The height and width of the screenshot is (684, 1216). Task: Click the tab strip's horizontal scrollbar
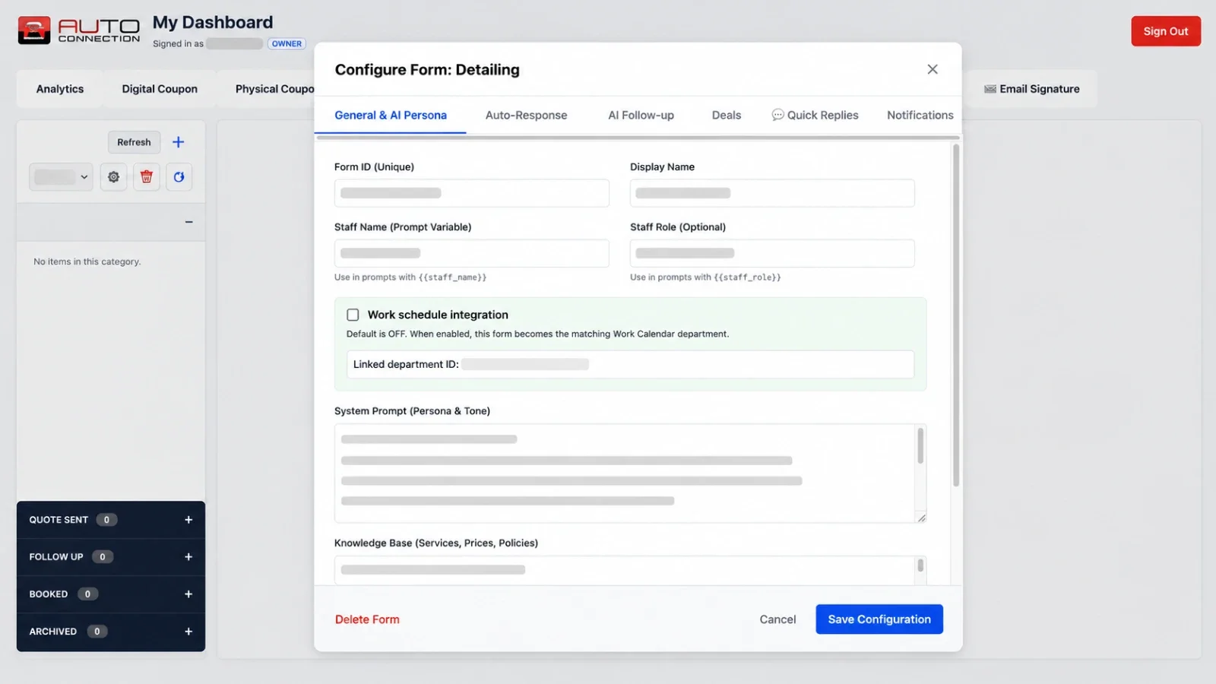[638, 138]
